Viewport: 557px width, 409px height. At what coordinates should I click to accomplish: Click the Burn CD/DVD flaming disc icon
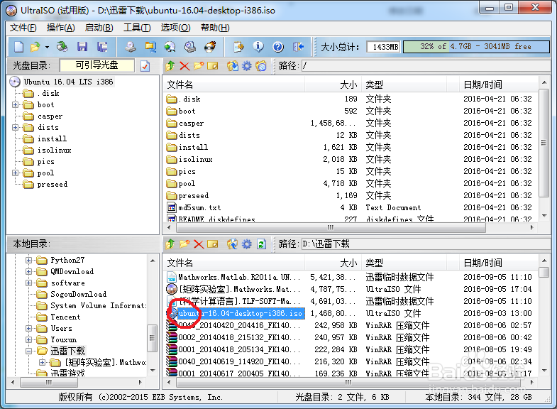210,47
